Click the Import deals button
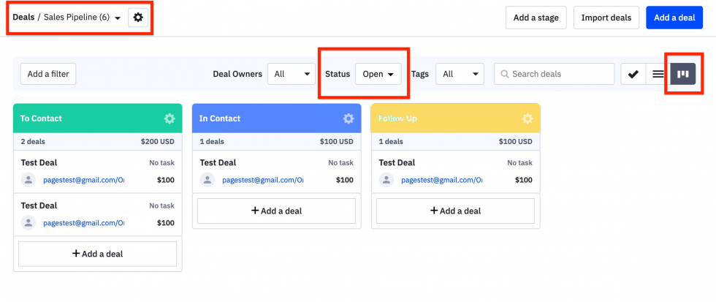The height and width of the screenshot is (302, 716). 606,18
